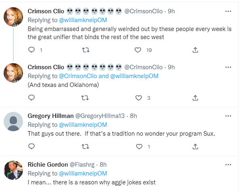Viewport: 245px width, 192px height.
Task: Retweet the "And texas and Oklahoma" tweet
Action: coord(86,98)
